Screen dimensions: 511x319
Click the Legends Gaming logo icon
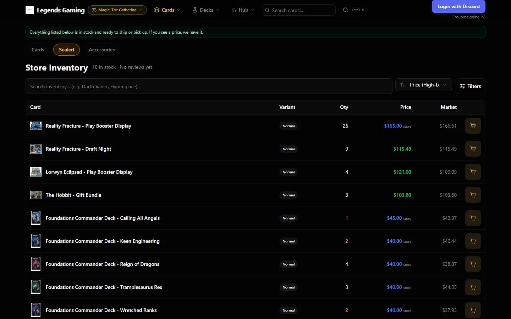[x=30, y=10]
